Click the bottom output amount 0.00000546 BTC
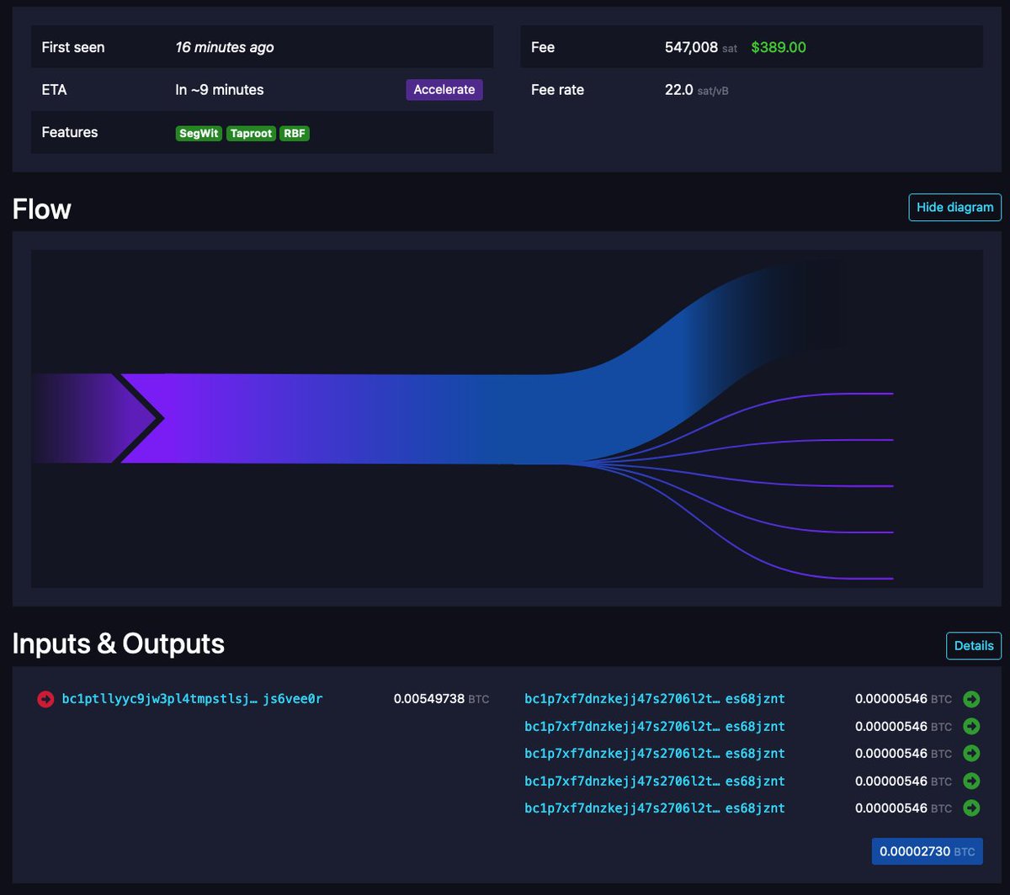This screenshot has height=895, width=1010. tap(903, 808)
